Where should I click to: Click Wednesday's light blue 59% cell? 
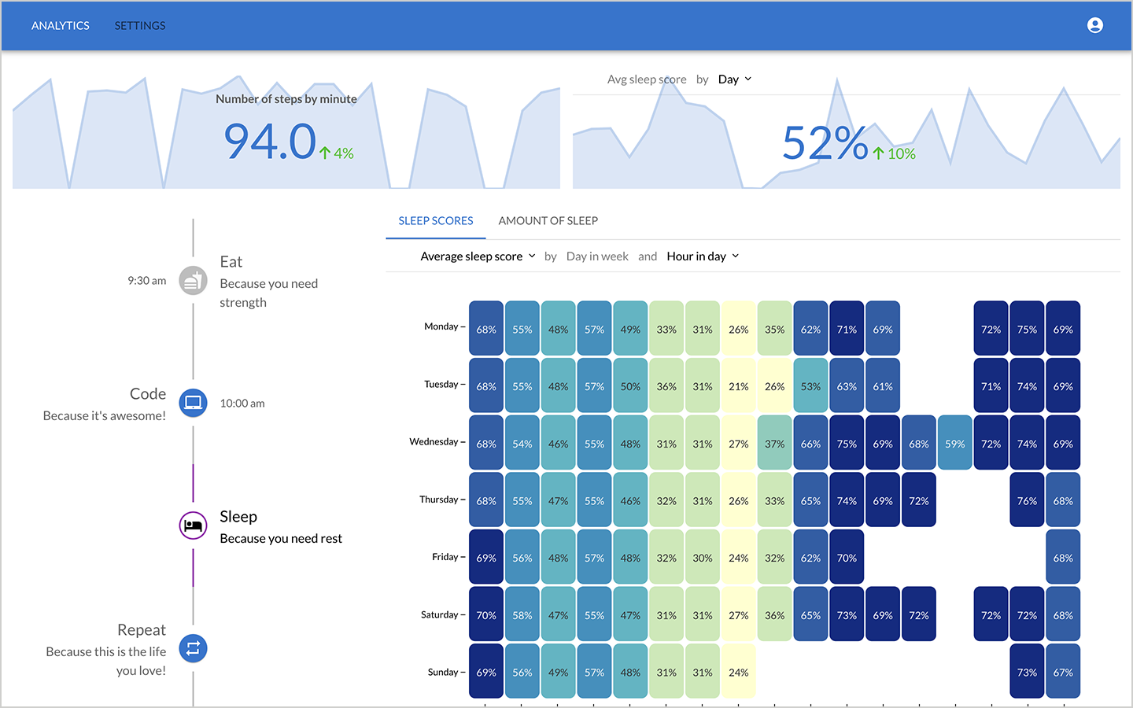coord(954,443)
